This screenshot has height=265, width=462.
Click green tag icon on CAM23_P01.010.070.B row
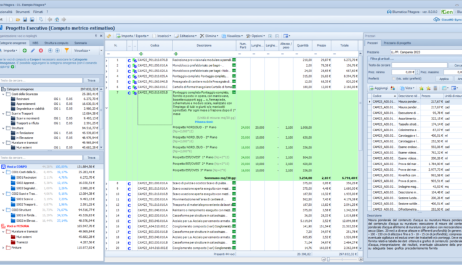pos(234,60)
